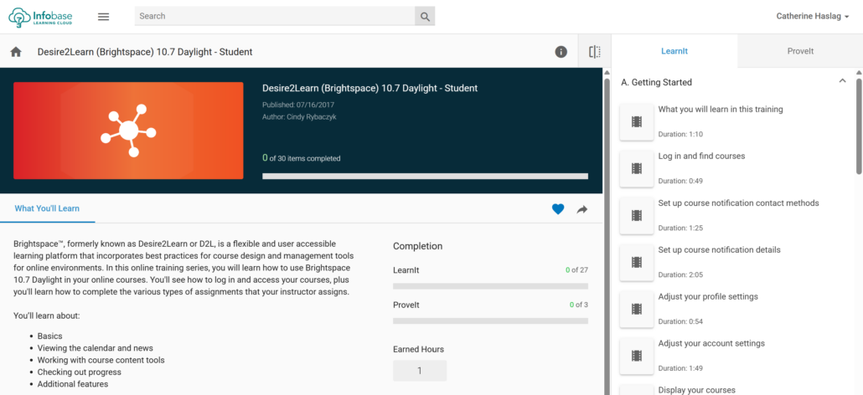
Task: Click the Infobase Learning Cloud logo
Action: click(x=40, y=17)
